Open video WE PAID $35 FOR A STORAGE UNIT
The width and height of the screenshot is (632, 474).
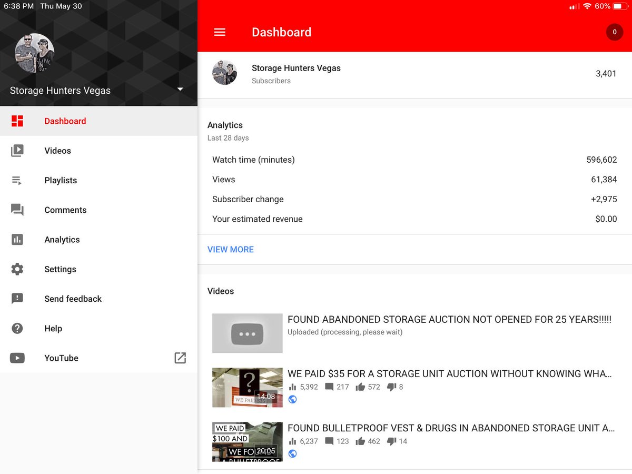point(450,374)
